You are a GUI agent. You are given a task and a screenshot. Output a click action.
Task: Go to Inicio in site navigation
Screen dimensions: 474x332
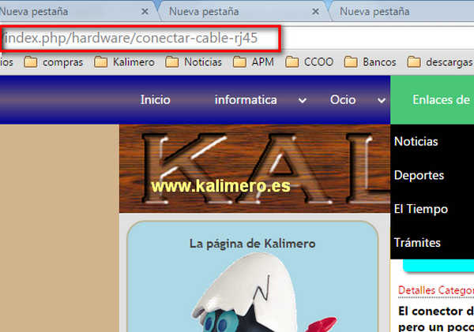tap(156, 100)
